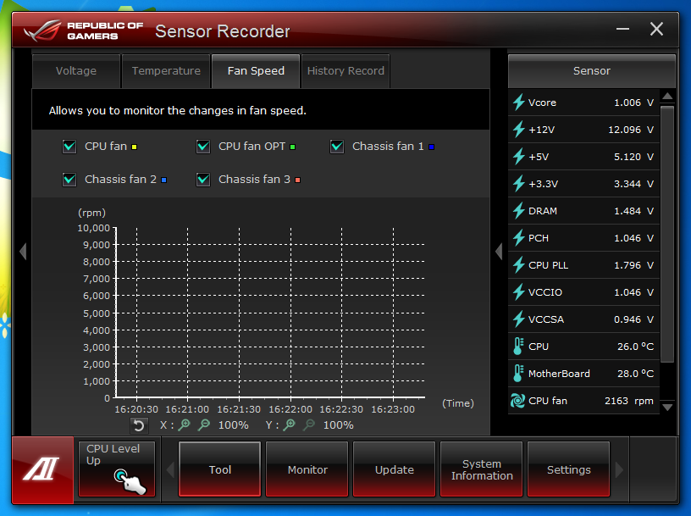The image size is (691, 516).
Task: Click the CPU temperature 26.0 °C value
Action: (635, 347)
